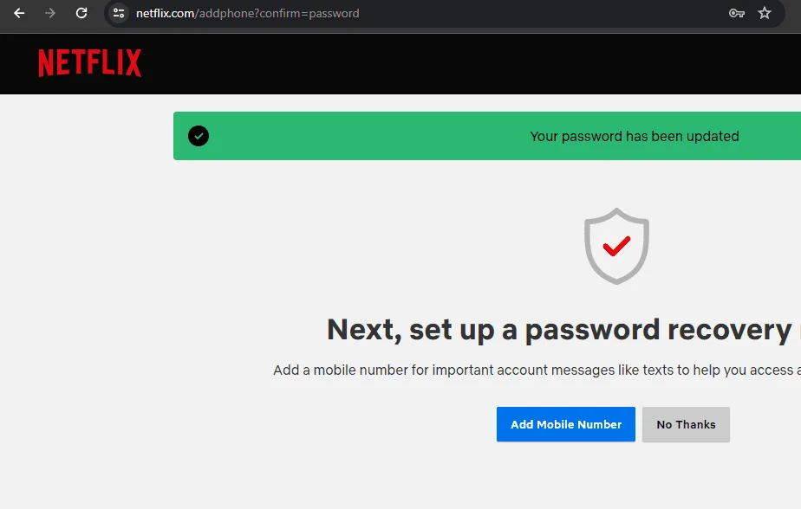
Task: Bookmark this page with the star icon
Action: coord(765,13)
